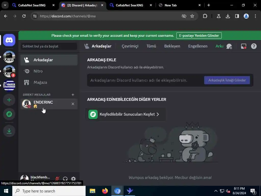Switch to Engellenen friends tab
This screenshot has width=261, height=196.
[198, 46]
